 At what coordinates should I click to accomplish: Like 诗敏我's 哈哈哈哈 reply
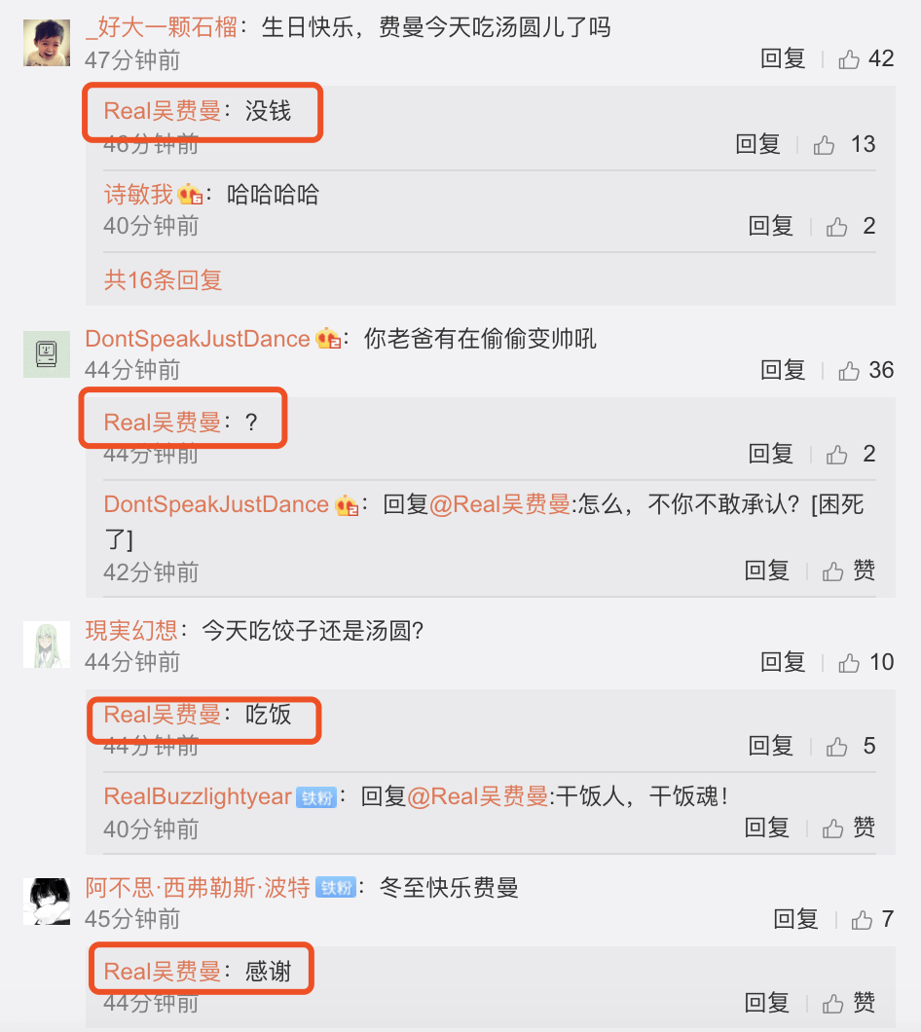(x=851, y=227)
